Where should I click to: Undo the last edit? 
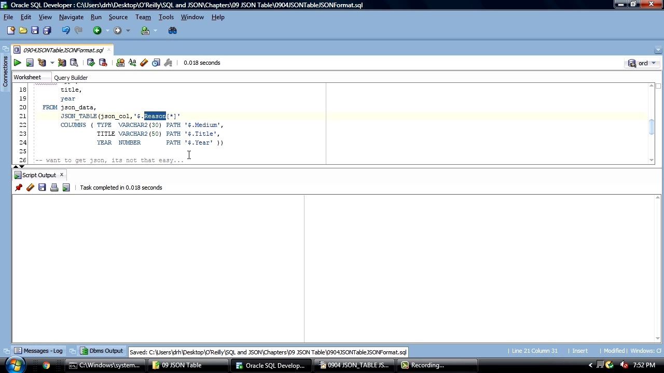pos(66,31)
